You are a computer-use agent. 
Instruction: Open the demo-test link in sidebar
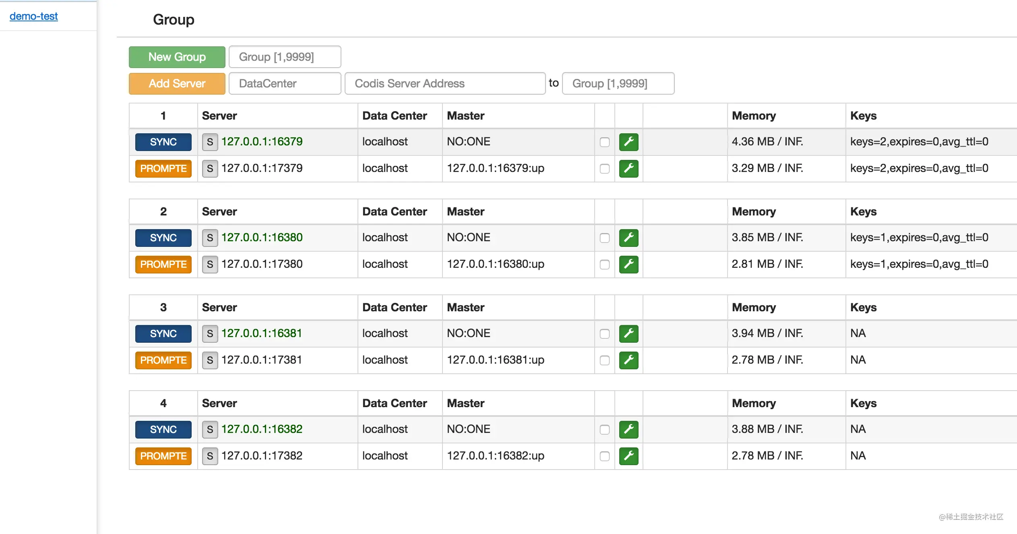[33, 16]
